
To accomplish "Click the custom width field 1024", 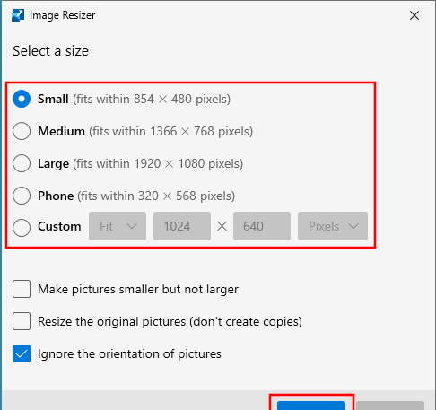I will [182, 226].
